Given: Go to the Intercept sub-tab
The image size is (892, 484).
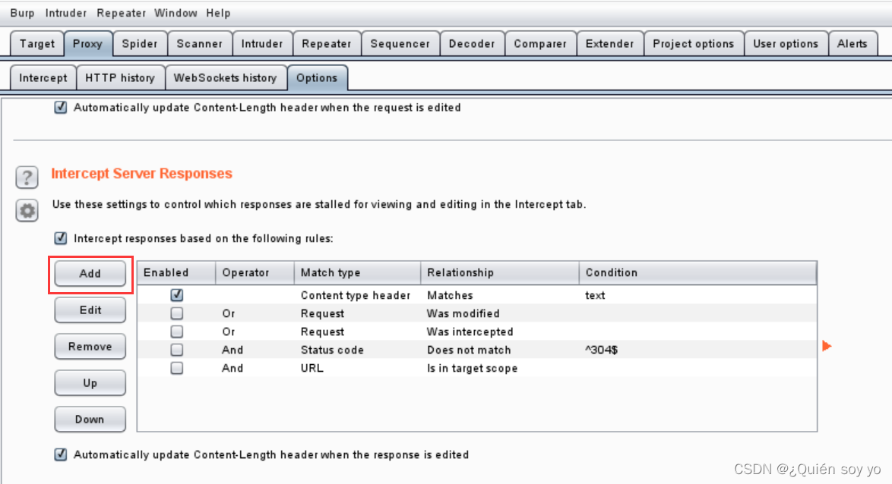Looking at the screenshot, I should pos(43,78).
